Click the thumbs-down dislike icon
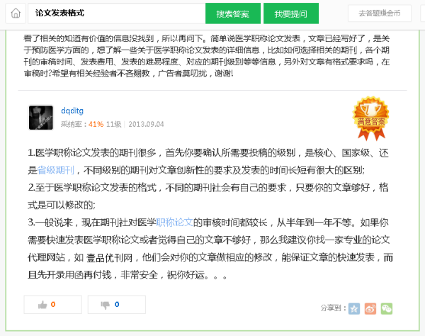 tap(105, 305)
